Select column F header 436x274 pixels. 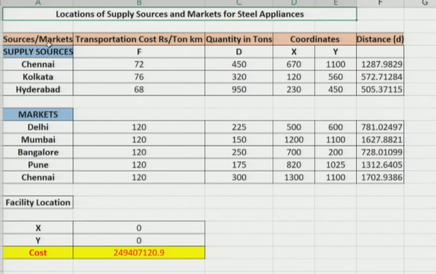(x=380, y=3)
